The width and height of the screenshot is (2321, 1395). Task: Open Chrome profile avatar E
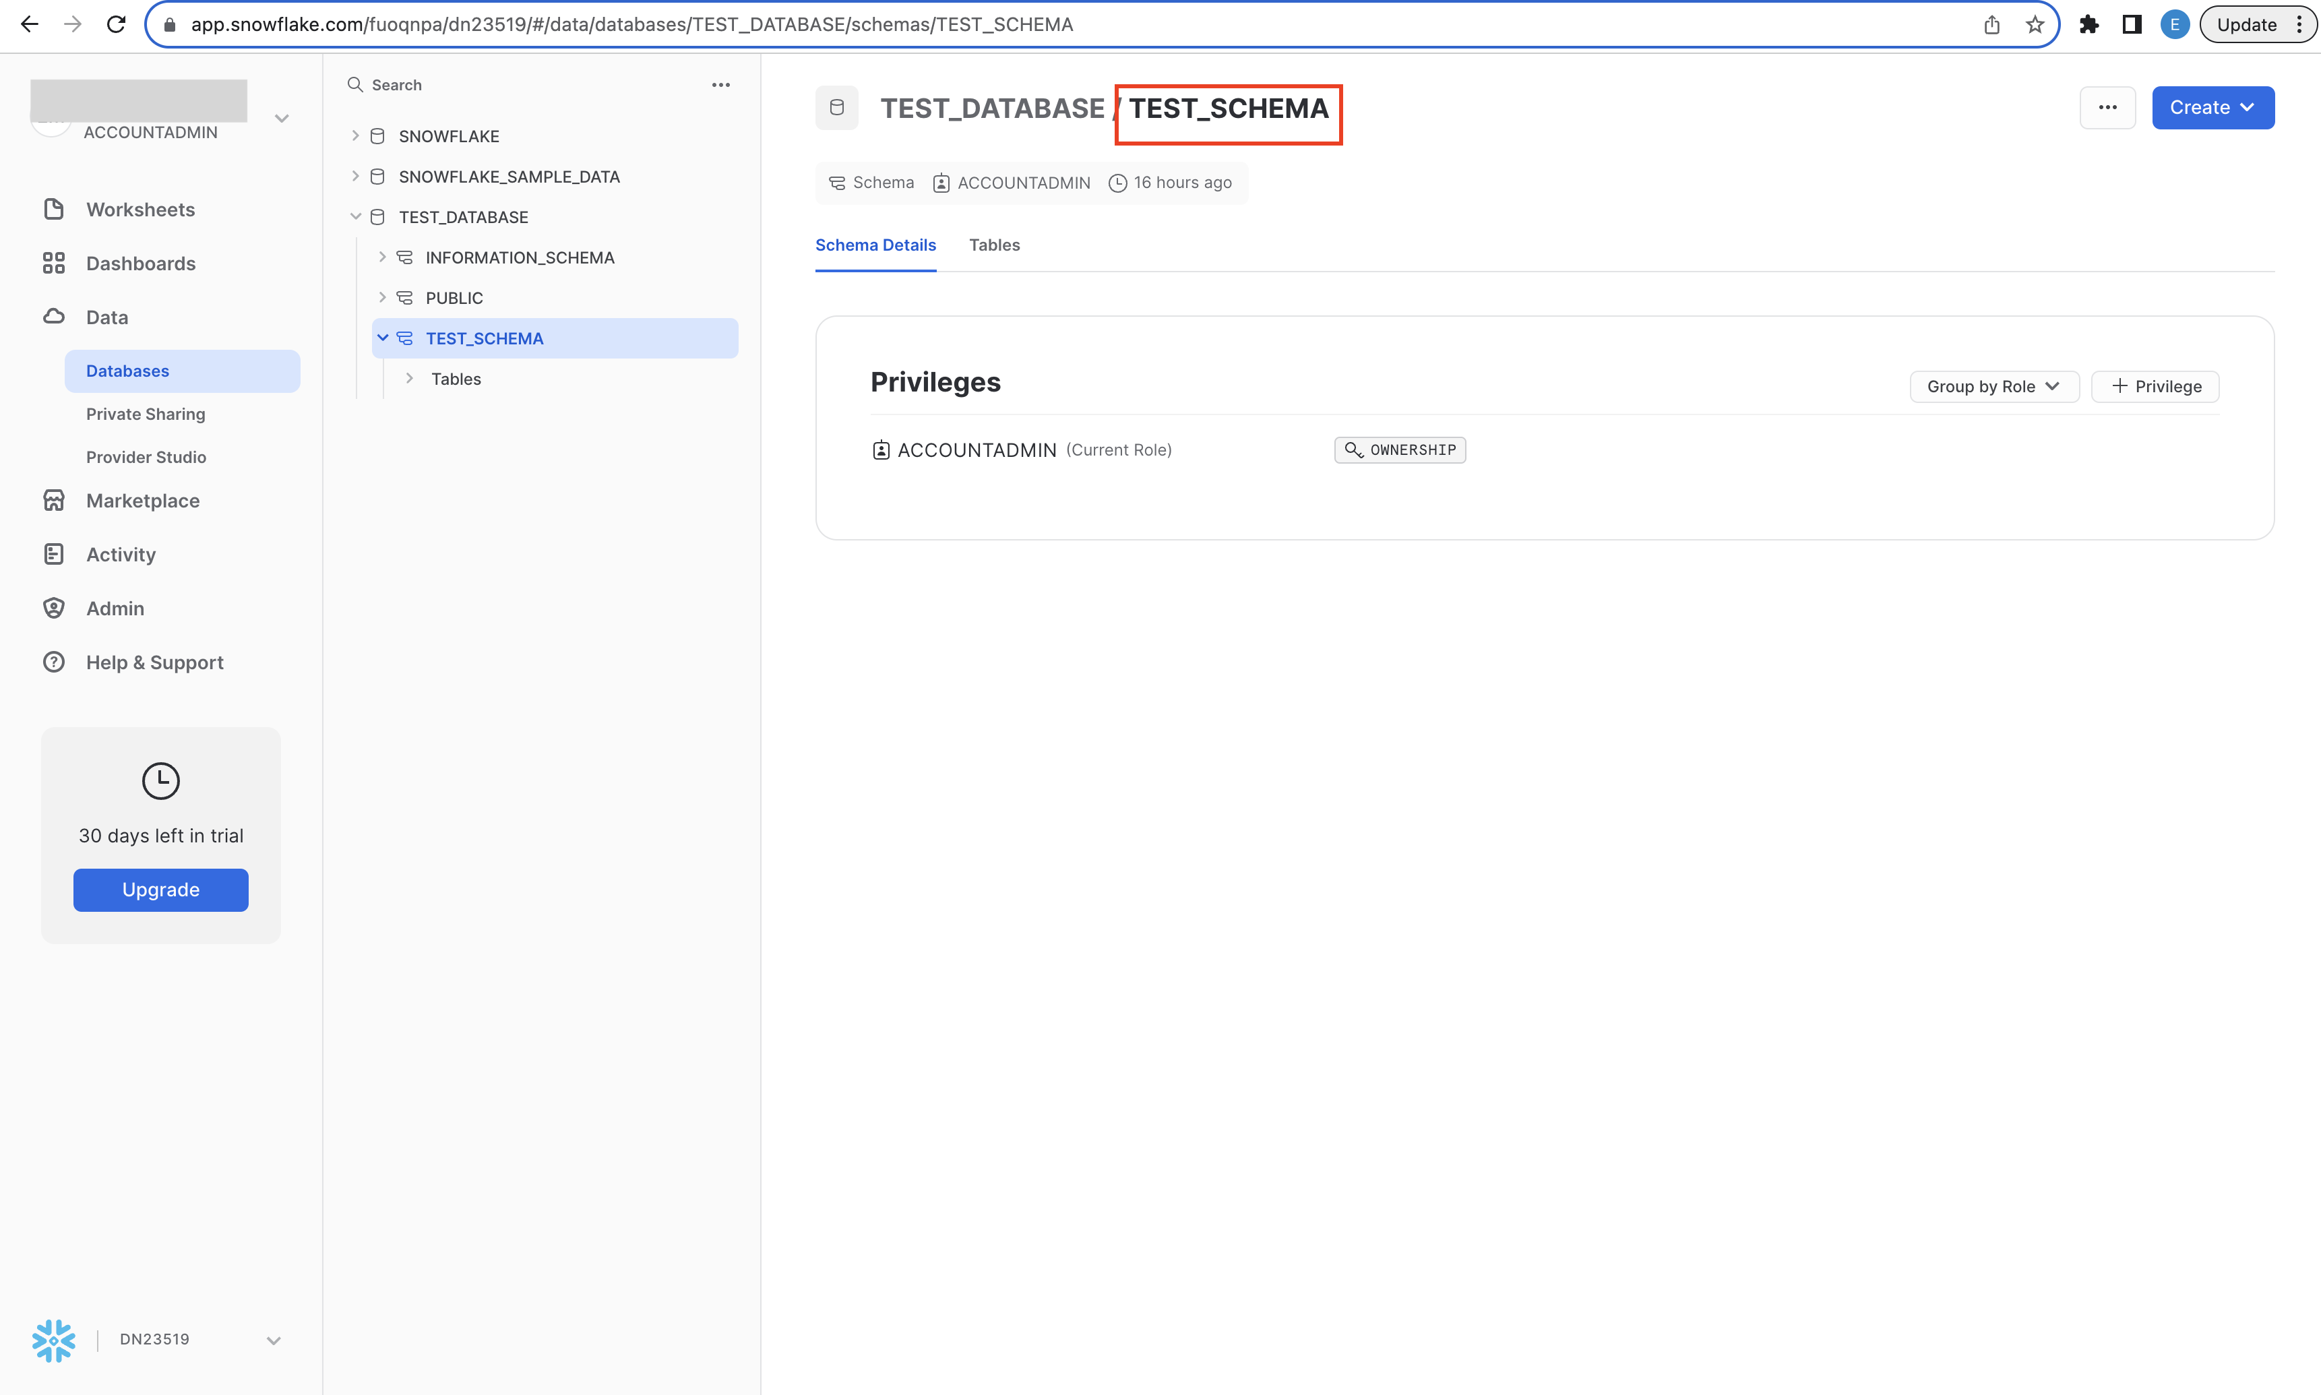[2174, 24]
